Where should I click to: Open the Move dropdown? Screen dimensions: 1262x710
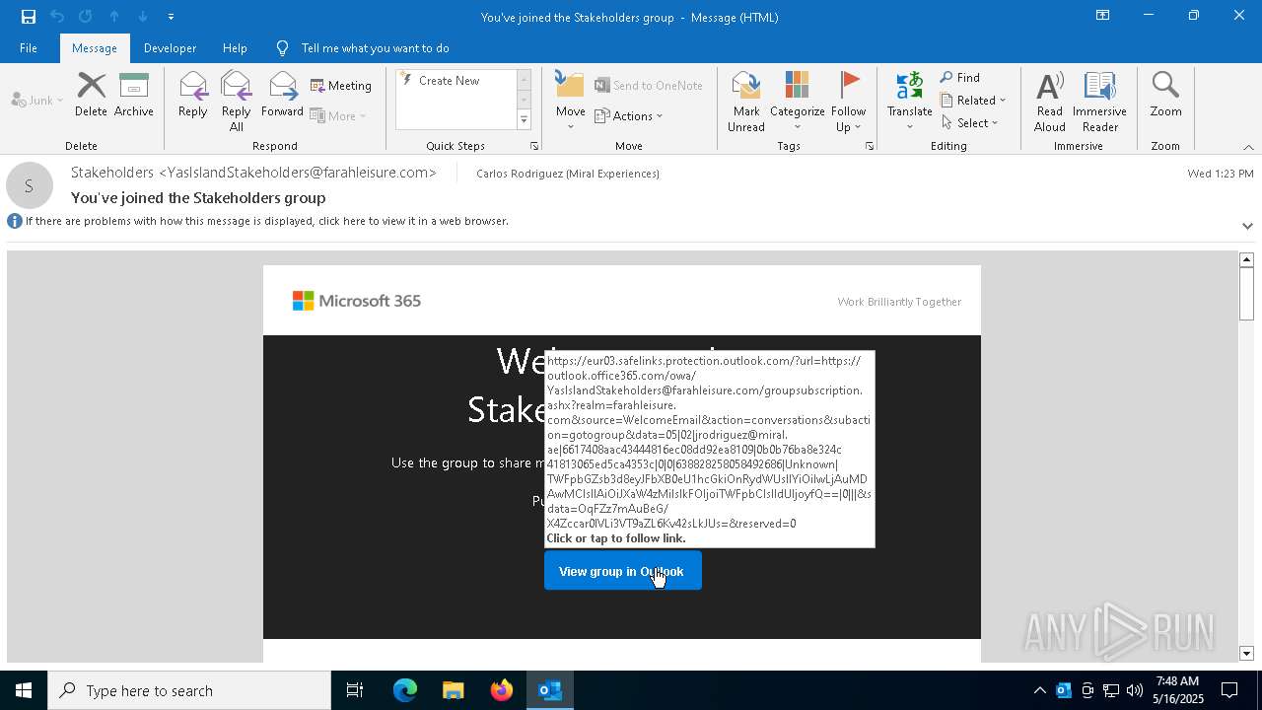pos(571,101)
